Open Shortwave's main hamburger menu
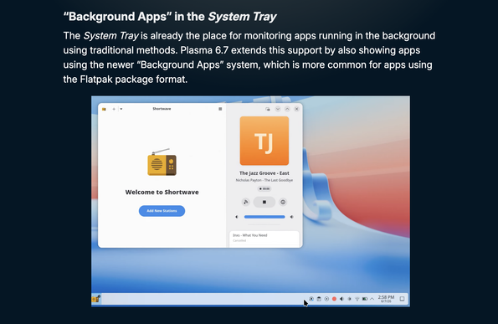Viewport: 498px width, 324px height. pos(220,109)
